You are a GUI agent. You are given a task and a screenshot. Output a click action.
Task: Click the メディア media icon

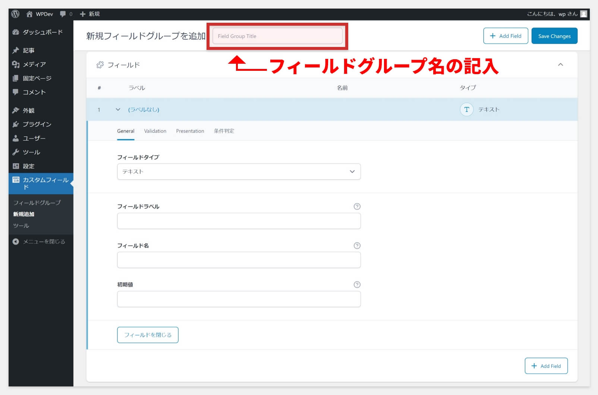16,64
